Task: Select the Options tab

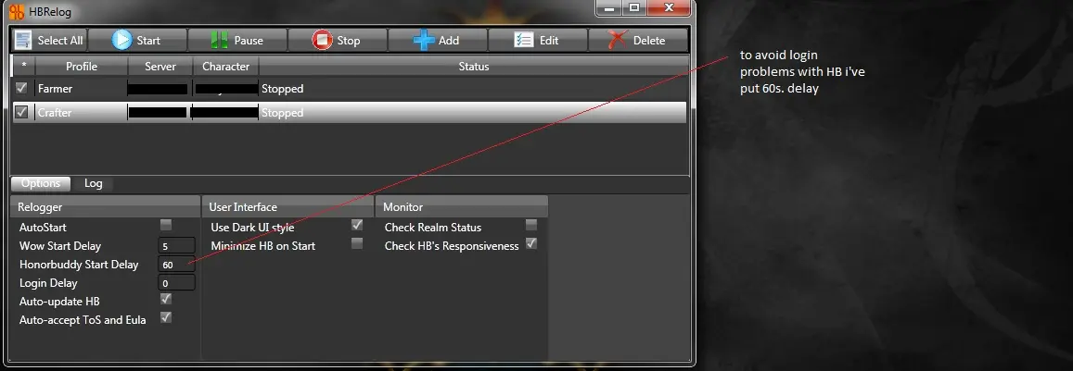Action: pos(41,183)
